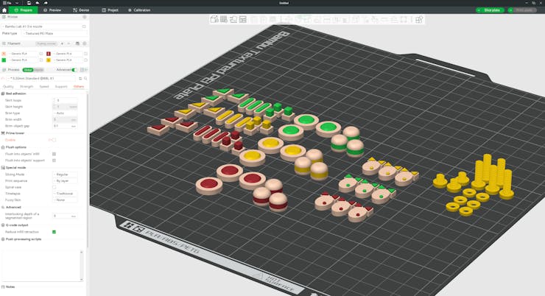Open the Strength settings tab

click(x=27, y=86)
